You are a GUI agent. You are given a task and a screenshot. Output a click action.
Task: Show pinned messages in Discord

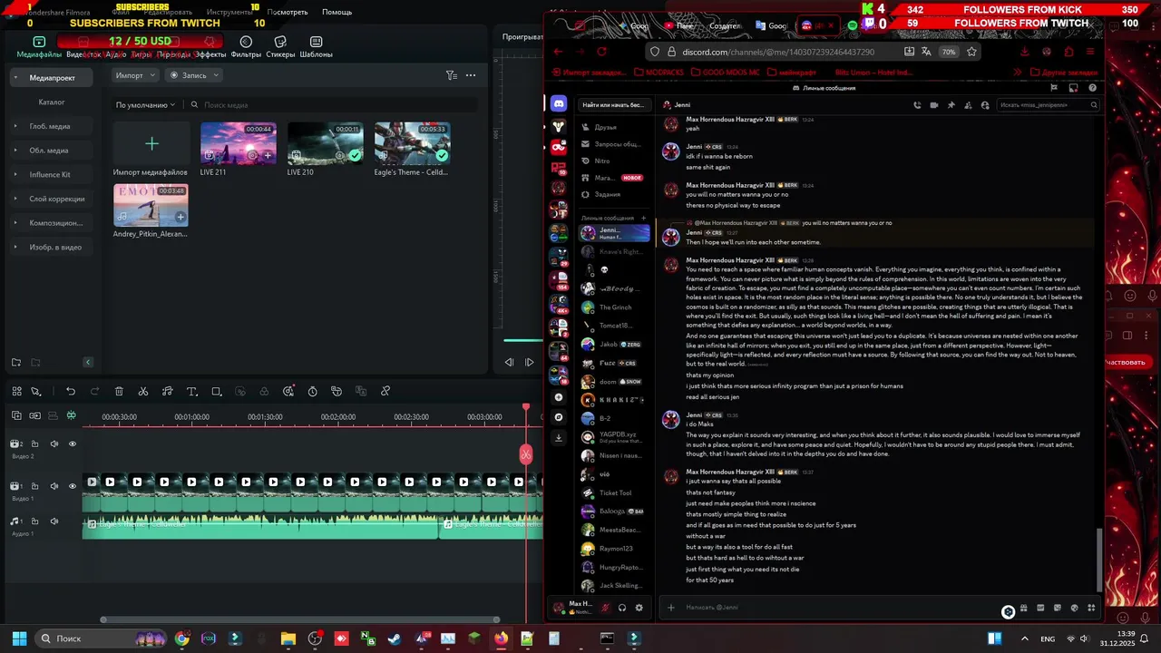951,105
